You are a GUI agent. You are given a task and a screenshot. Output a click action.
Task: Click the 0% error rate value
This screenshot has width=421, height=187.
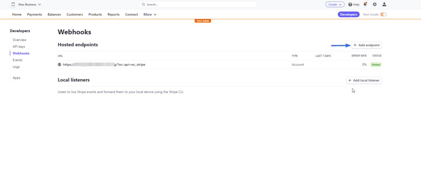pyautogui.click(x=364, y=65)
